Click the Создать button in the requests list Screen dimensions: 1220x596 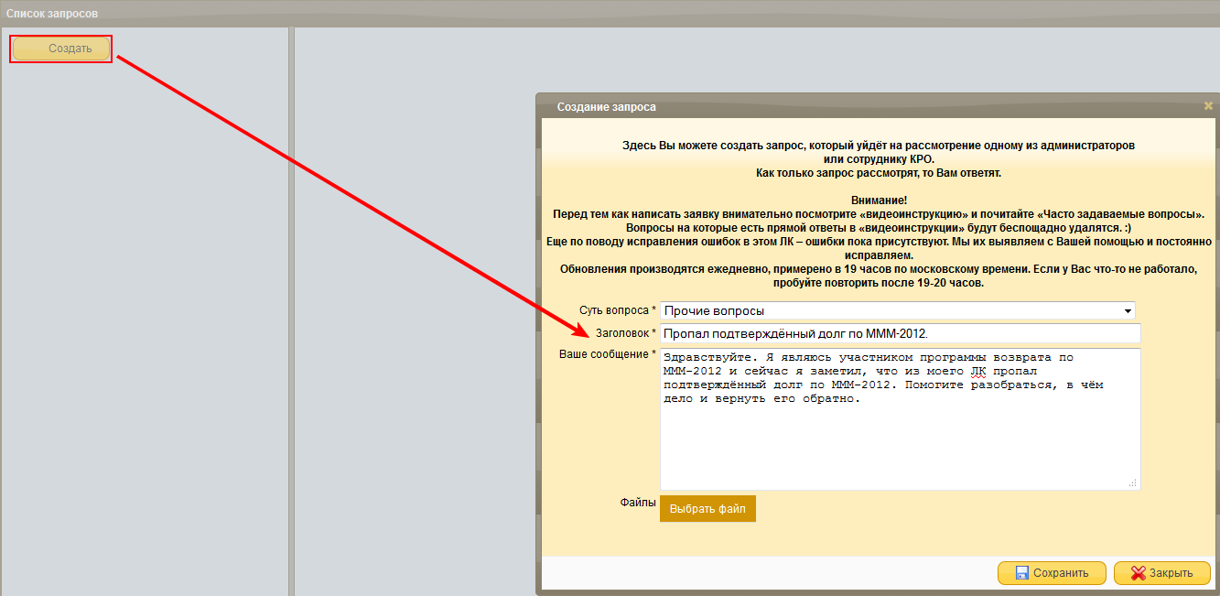(x=60, y=49)
